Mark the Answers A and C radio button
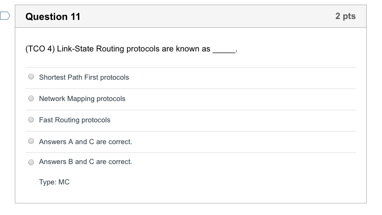The width and height of the screenshot is (382, 215). coord(31,141)
